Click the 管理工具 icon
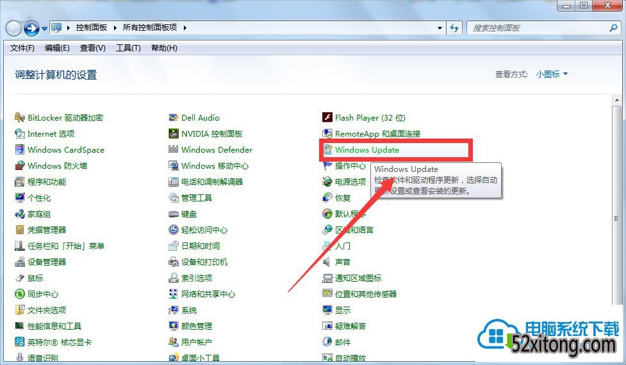Image resolution: width=626 pixels, height=365 pixels. (x=173, y=198)
